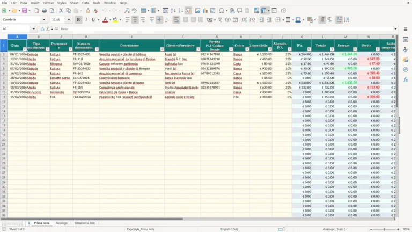Screen dimensions: 412x232
Task: Open the Data menu
Action: click(x=85, y=3)
